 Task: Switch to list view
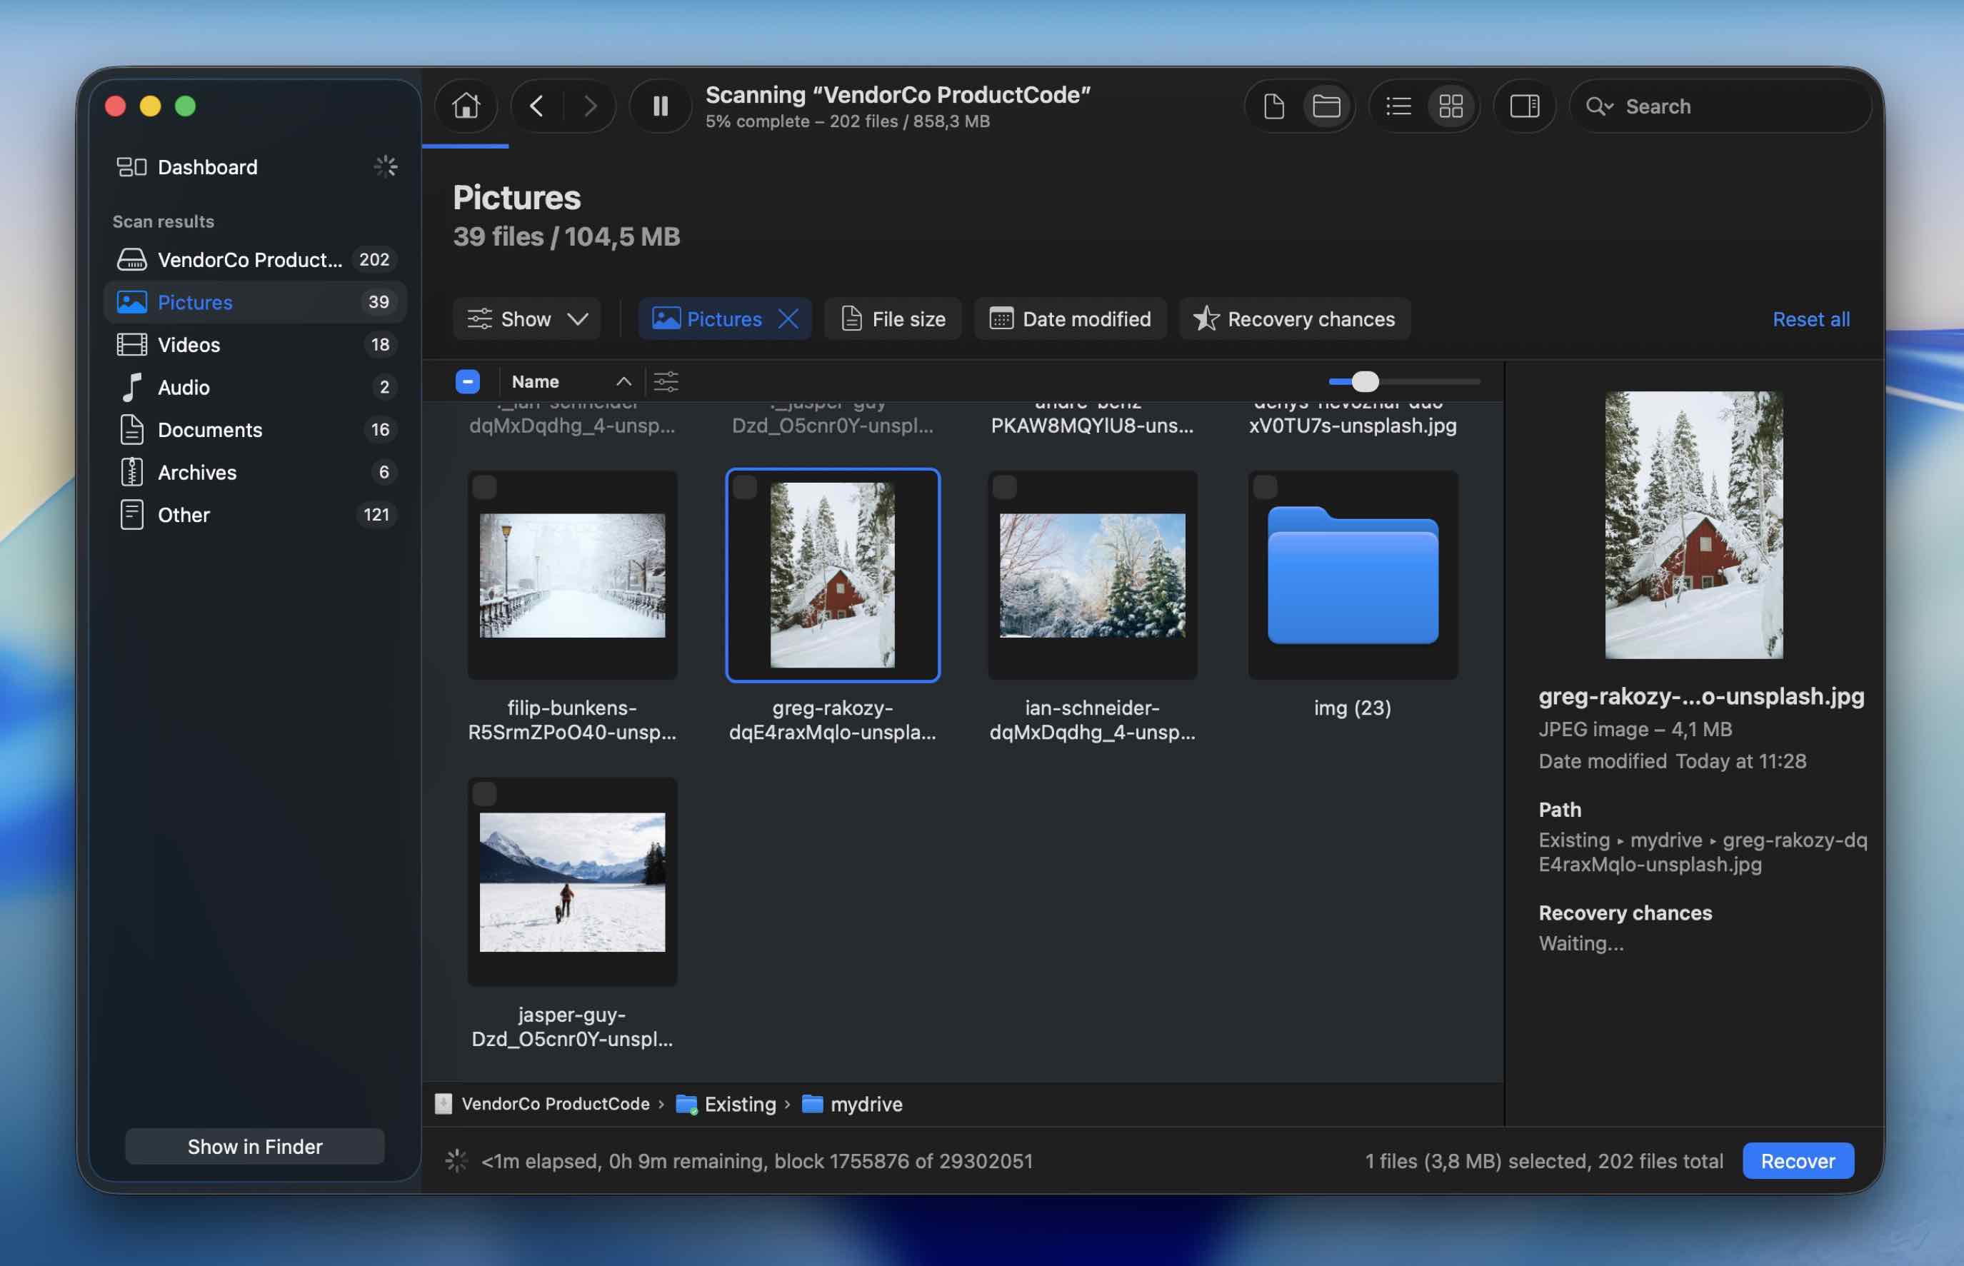1398,105
